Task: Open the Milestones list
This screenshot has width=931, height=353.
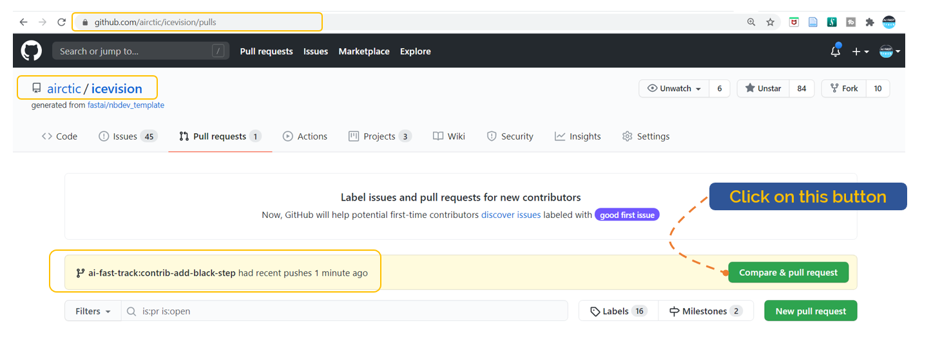Action: pyautogui.click(x=705, y=311)
